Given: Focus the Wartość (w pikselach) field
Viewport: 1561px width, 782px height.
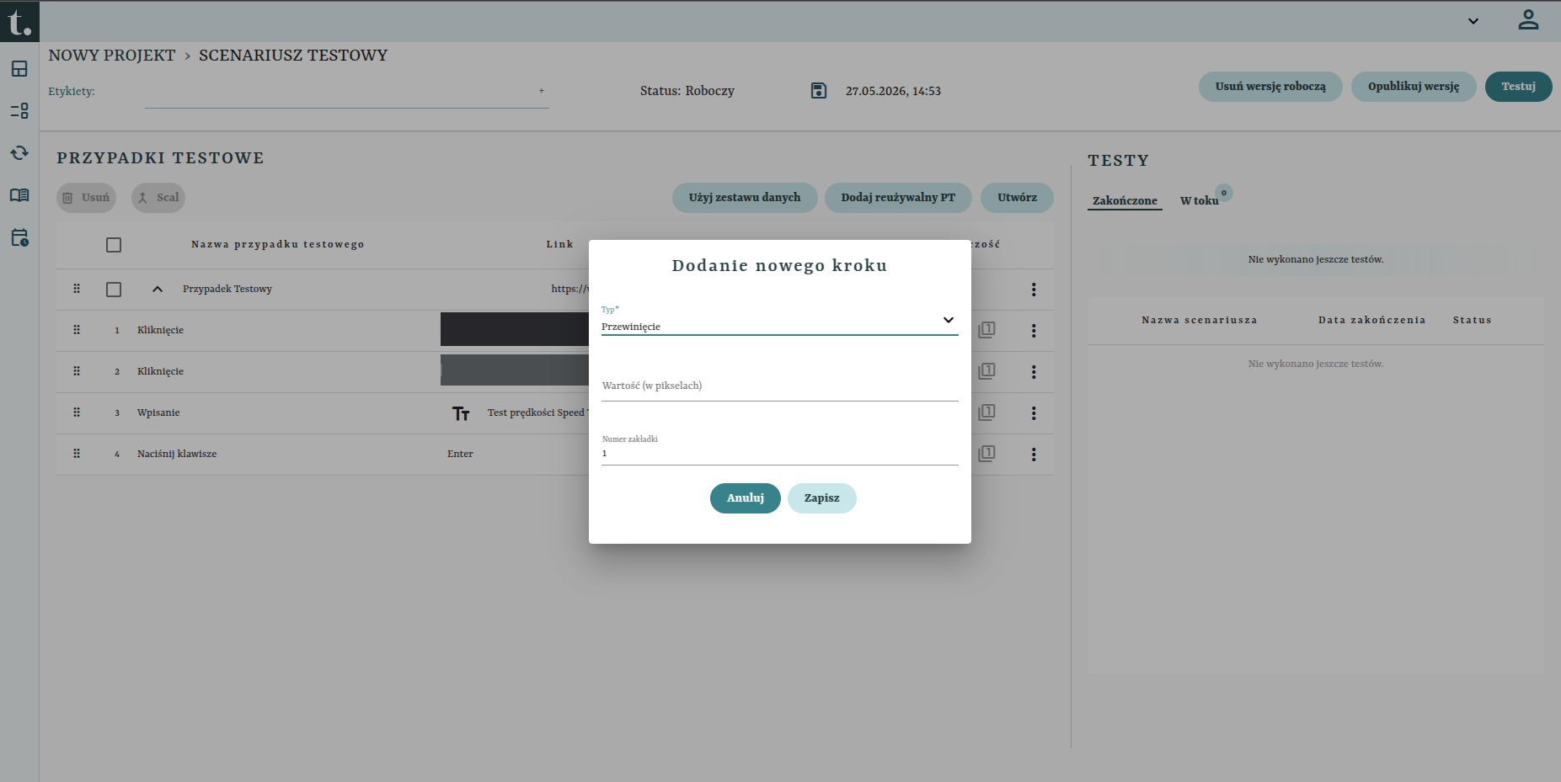Looking at the screenshot, I should point(779,386).
